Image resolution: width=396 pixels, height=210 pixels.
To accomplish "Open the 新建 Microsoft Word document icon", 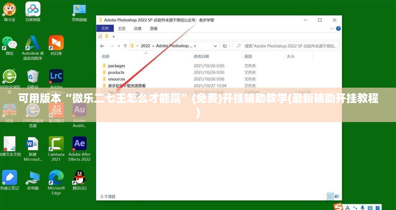I will coord(33,149).
